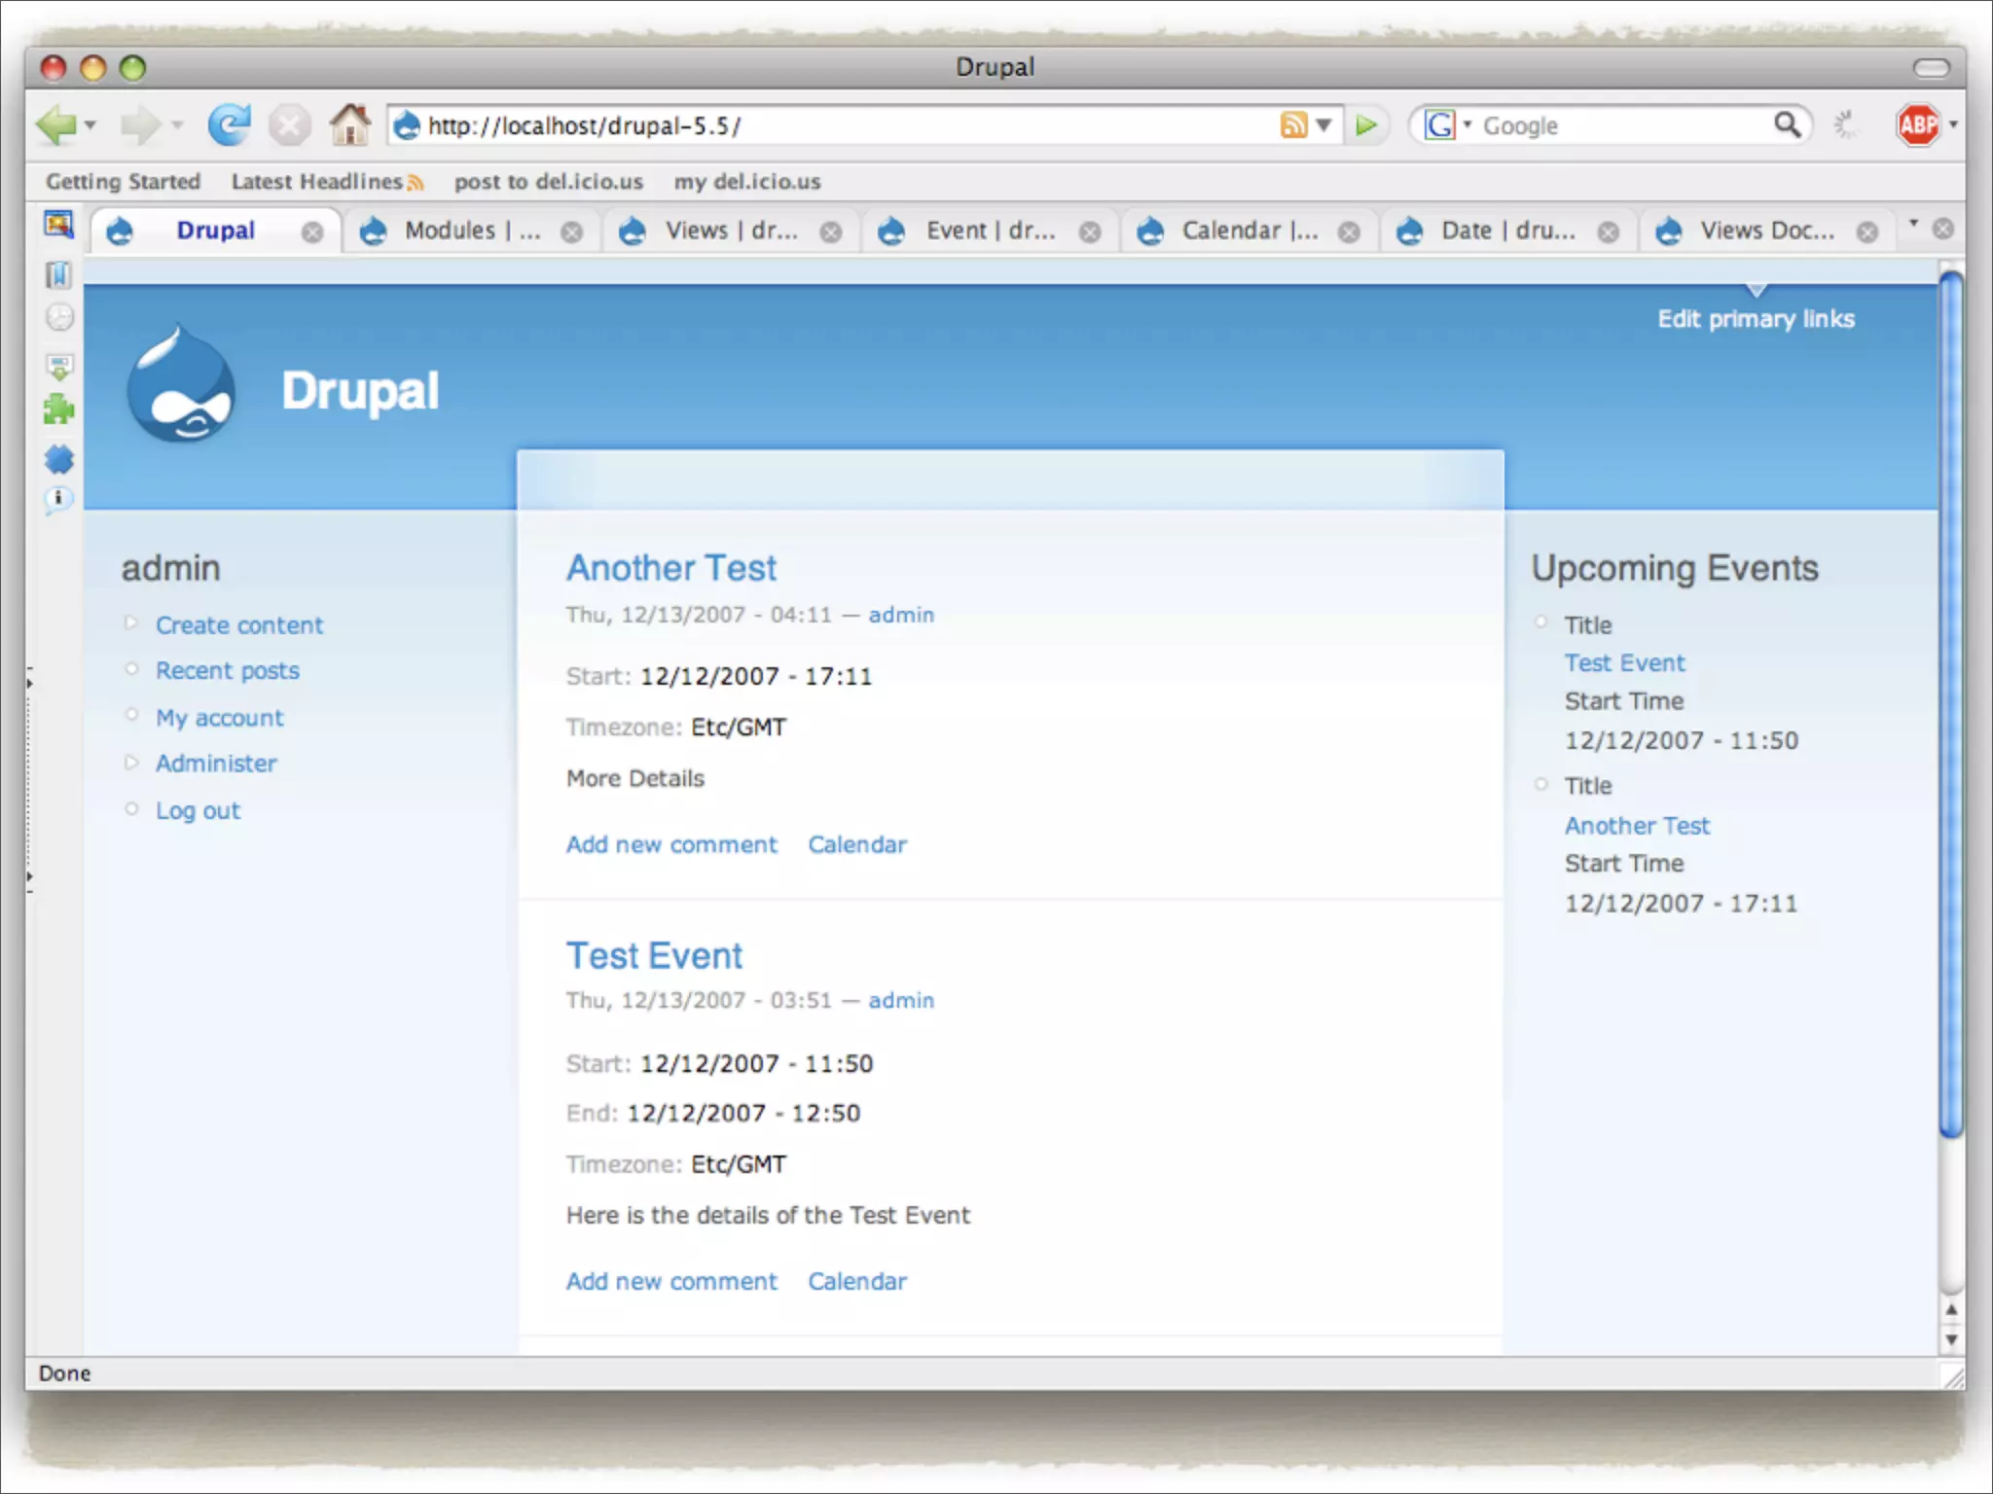The height and width of the screenshot is (1494, 1993).
Task: Open the address bar URL history dropdown
Action: 1323,125
